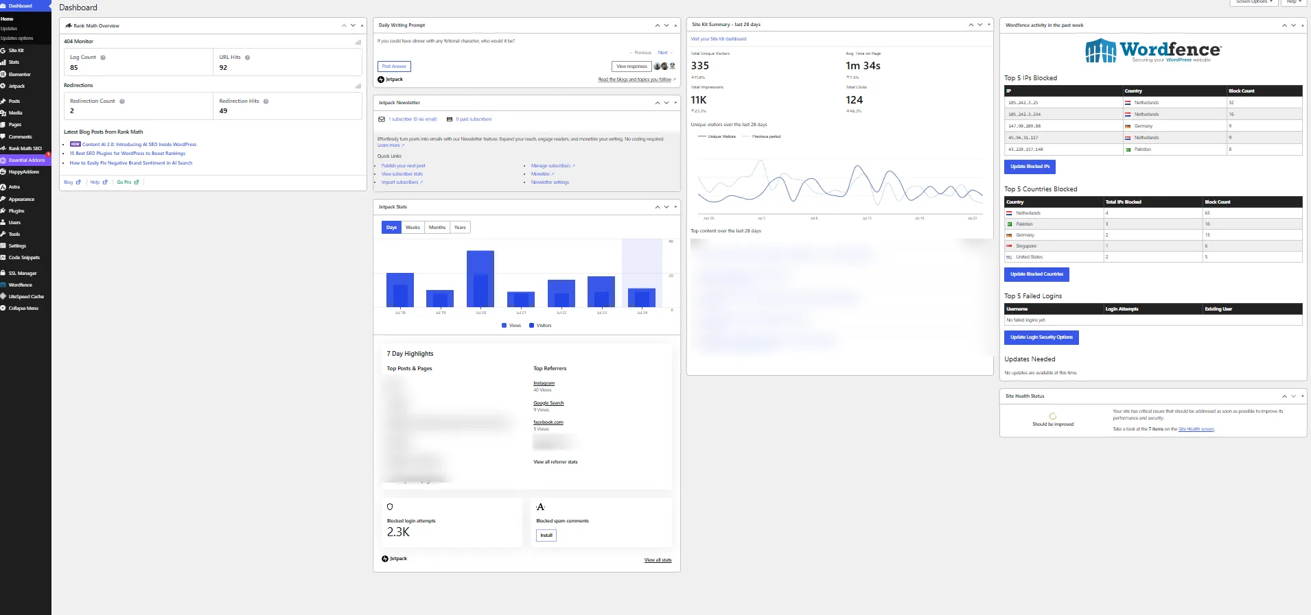
Task: Collapse the Site Health Status widget
Action: point(1302,396)
